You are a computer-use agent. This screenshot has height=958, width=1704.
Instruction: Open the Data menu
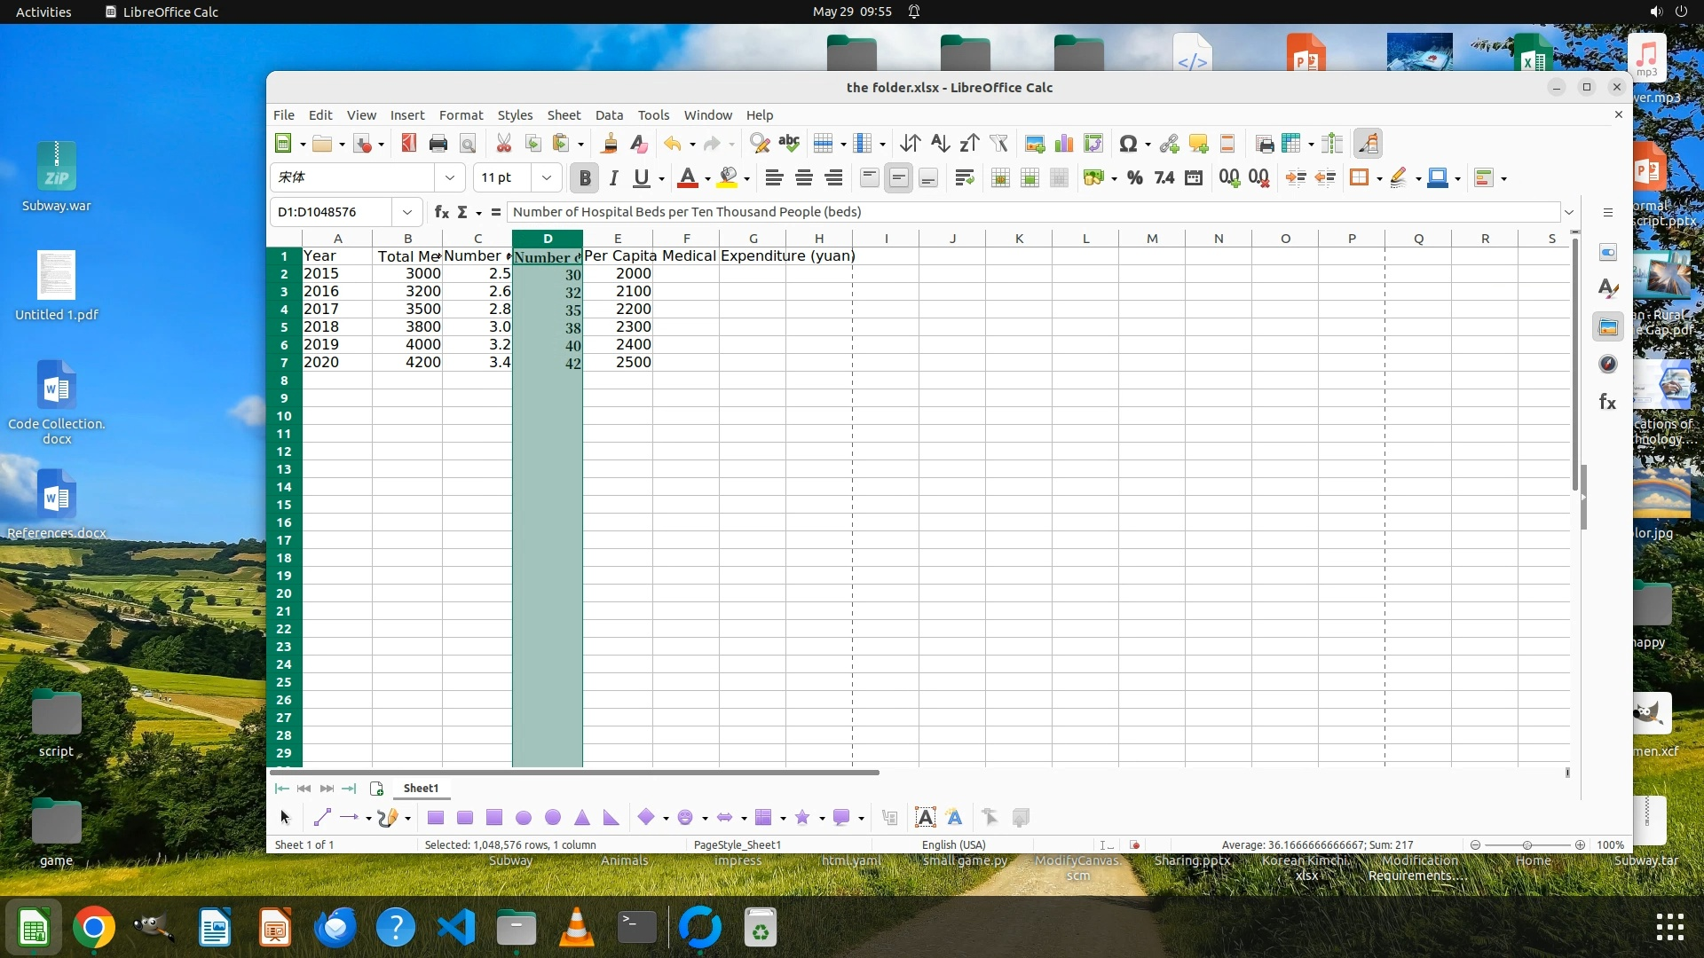pyautogui.click(x=609, y=115)
